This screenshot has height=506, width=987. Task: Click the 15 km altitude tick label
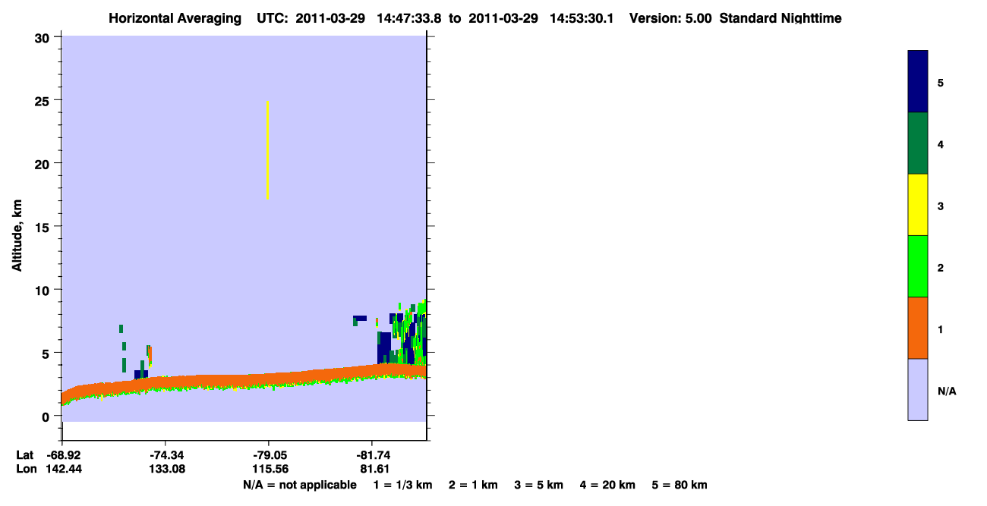(42, 226)
